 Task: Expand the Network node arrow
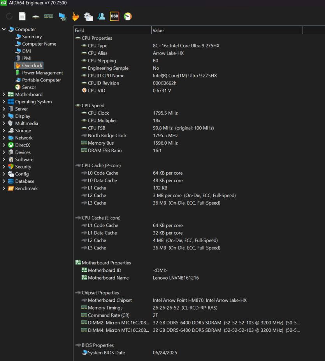(4, 138)
